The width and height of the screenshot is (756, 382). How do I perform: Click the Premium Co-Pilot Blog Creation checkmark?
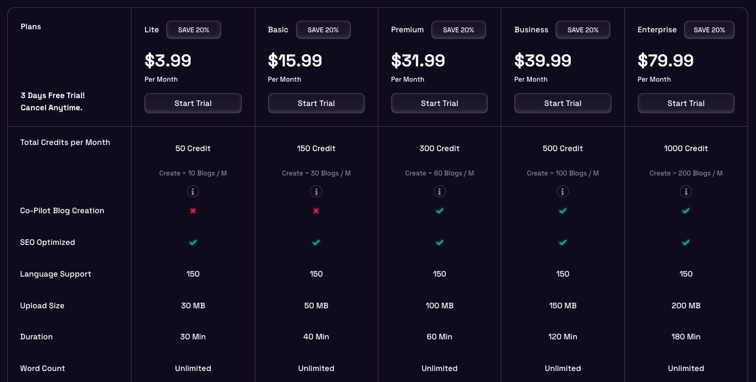439,211
